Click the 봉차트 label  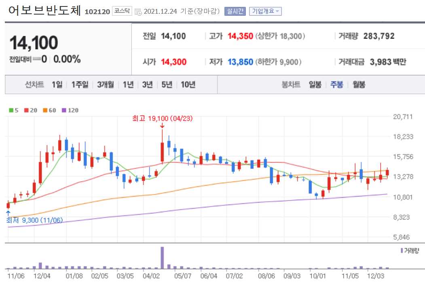point(291,84)
